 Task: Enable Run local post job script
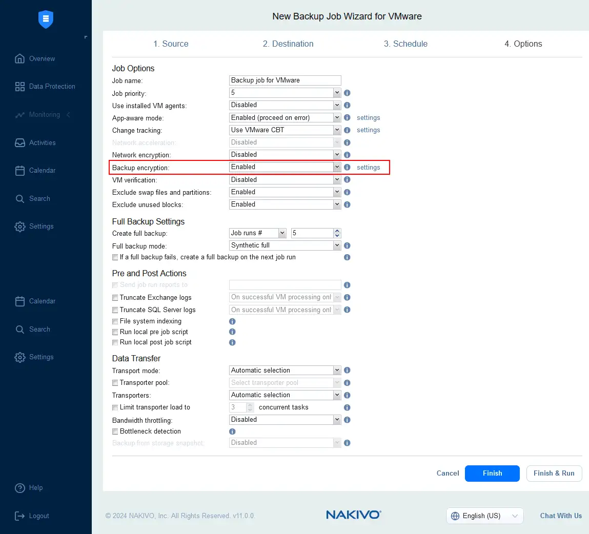pyautogui.click(x=115, y=342)
